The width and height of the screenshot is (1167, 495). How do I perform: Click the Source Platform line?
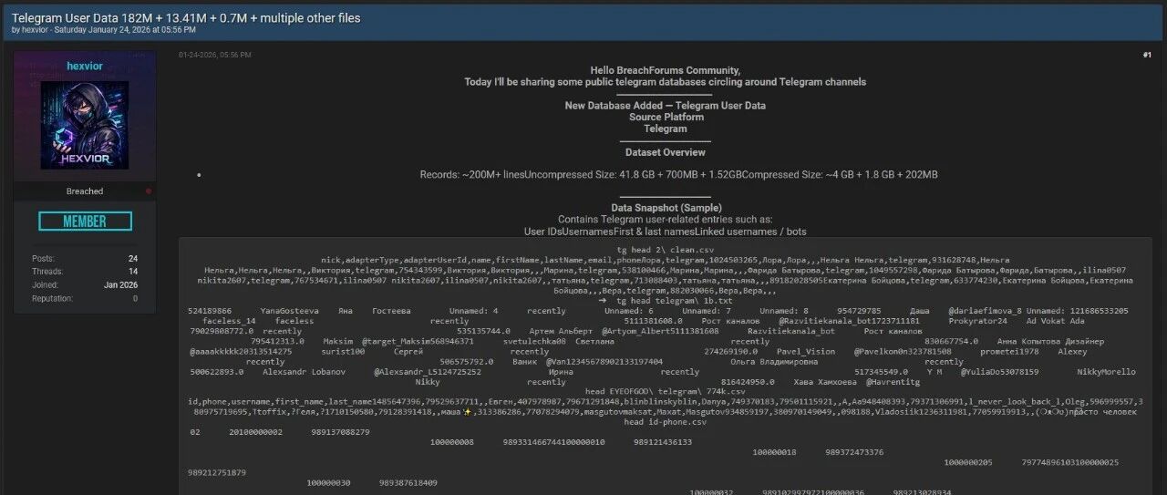[x=666, y=118]
